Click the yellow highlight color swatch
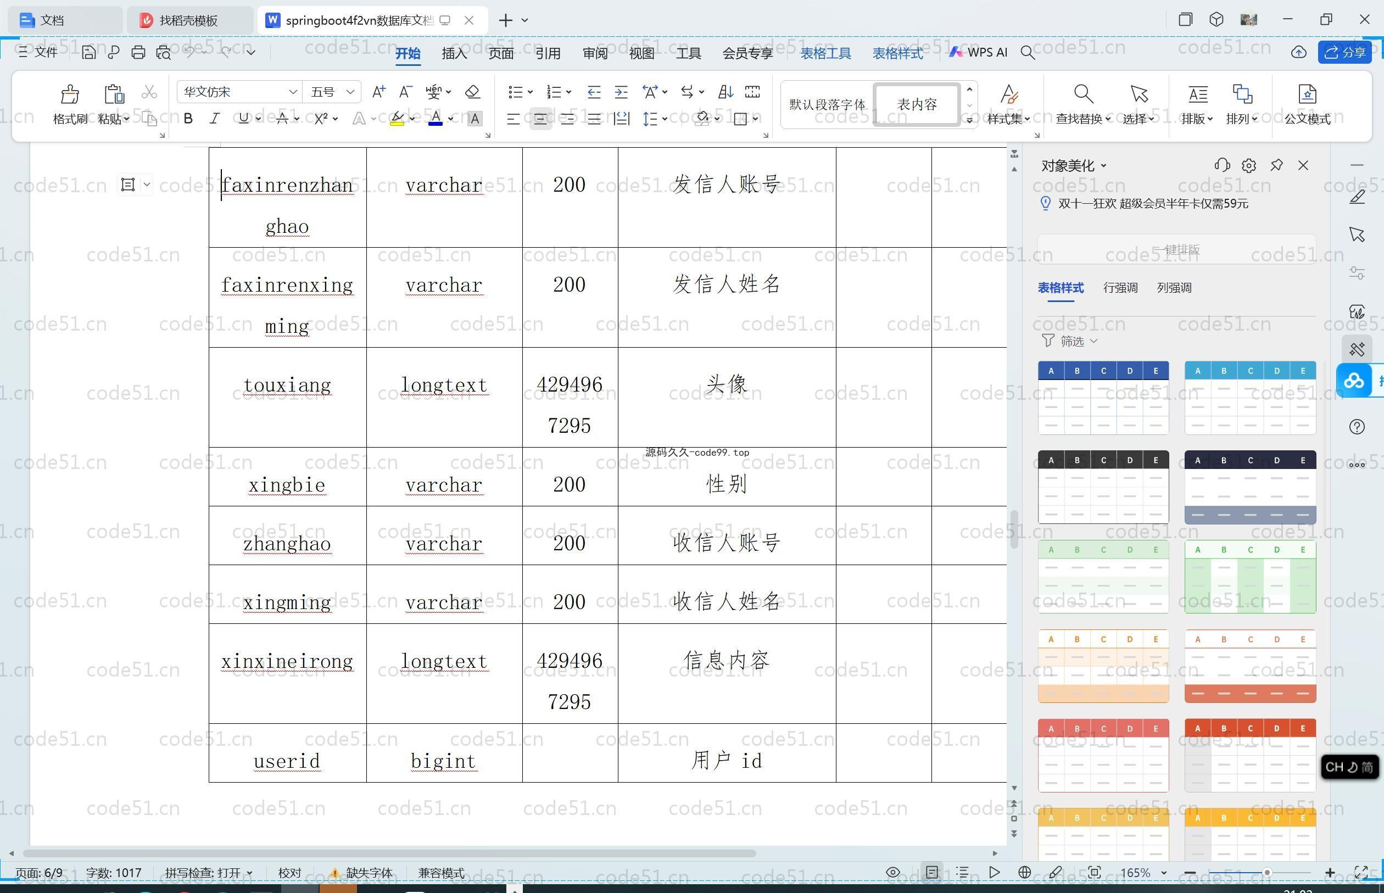The image size is (1384, 893). pos(397,120)
